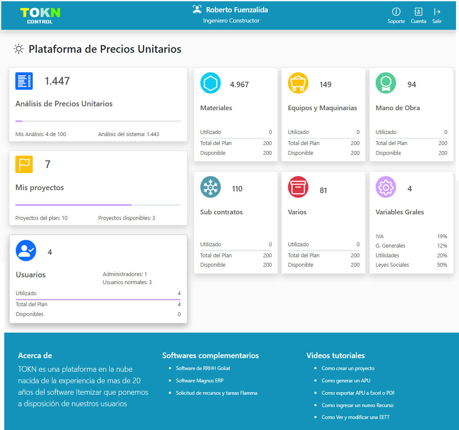Click the blue Usuarios person icon
The width and height of the screenshot is (459, 430).
point(26,251)
